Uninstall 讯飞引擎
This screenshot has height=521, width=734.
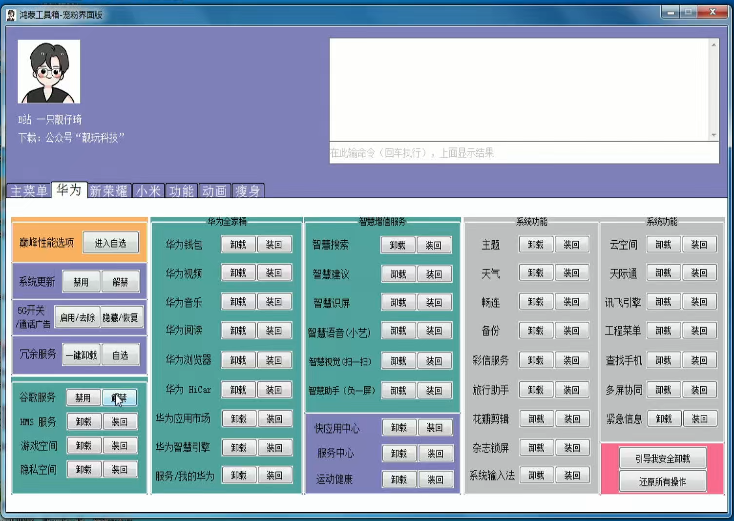click(663, 302)
